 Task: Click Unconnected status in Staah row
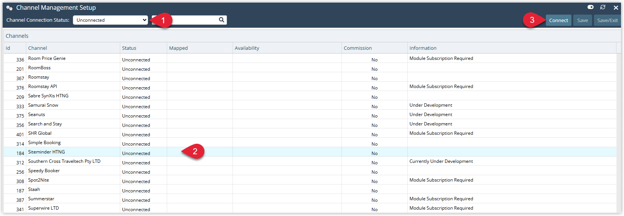tap(136, 191)
